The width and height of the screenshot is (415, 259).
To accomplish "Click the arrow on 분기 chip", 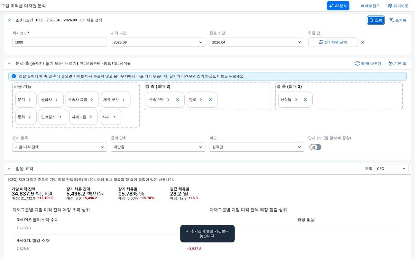I will (30, 99).
